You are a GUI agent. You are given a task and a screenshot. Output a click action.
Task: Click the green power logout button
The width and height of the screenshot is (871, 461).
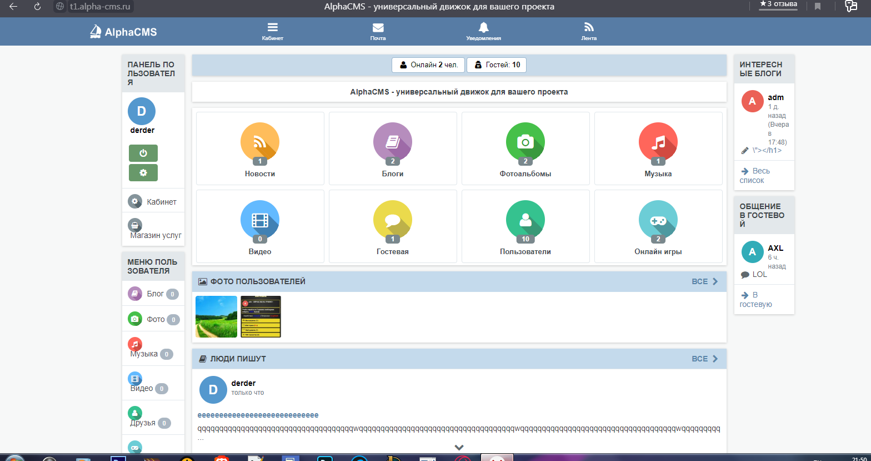click(x=143, y=153)
